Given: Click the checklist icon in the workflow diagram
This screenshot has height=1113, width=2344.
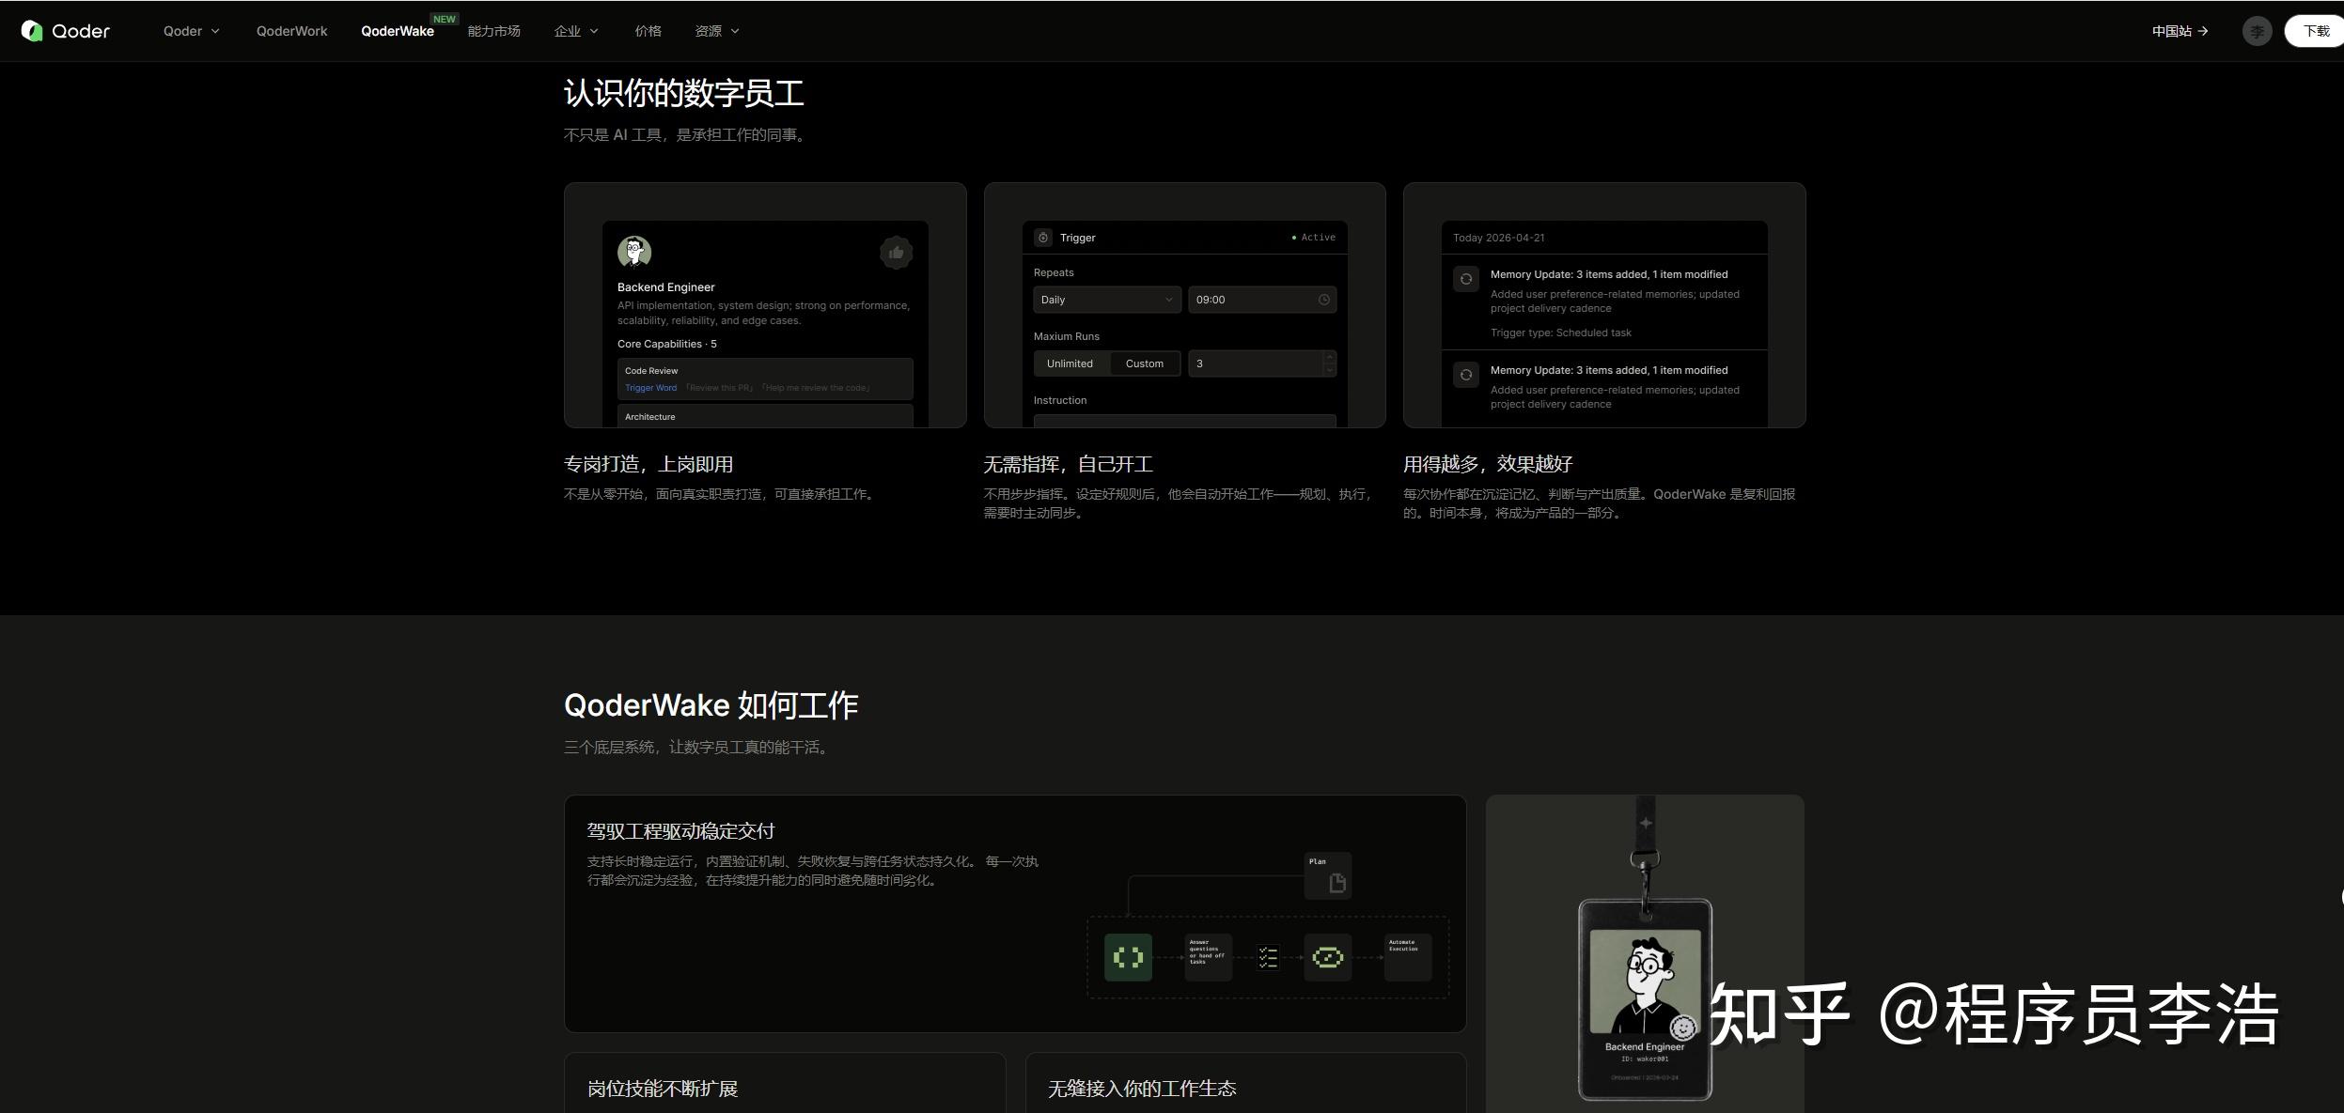Looking at the screenshot, I should (x=1268, y=957).
